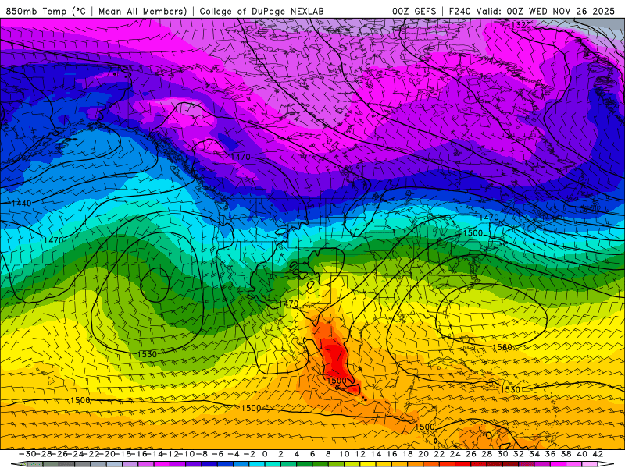Select the −4 value on the temperature scale
Image resolution: width=625 pixels, height=468 pixels.
click(233, 454)
